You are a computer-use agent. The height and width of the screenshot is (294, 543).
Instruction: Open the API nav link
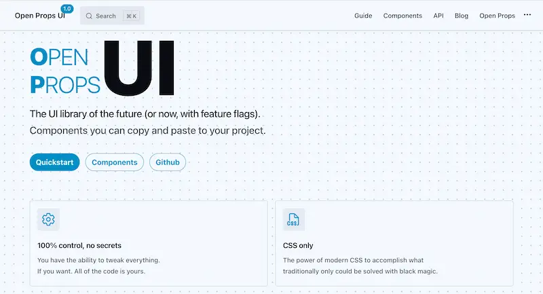(438, 16)
